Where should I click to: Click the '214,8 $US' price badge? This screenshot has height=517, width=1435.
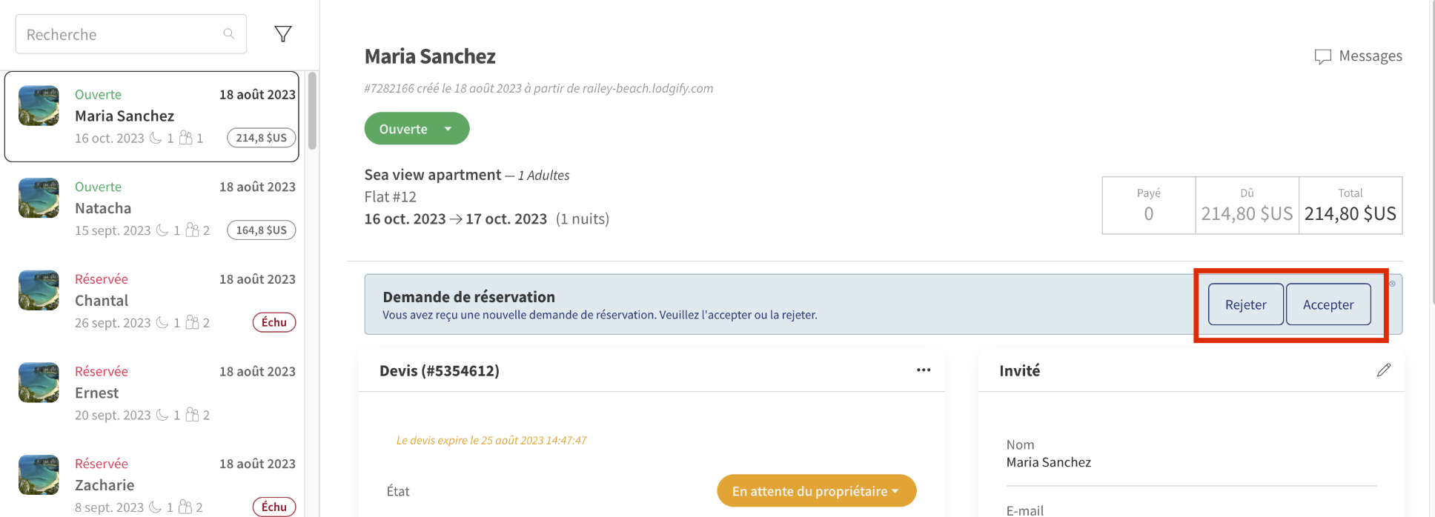261,138
